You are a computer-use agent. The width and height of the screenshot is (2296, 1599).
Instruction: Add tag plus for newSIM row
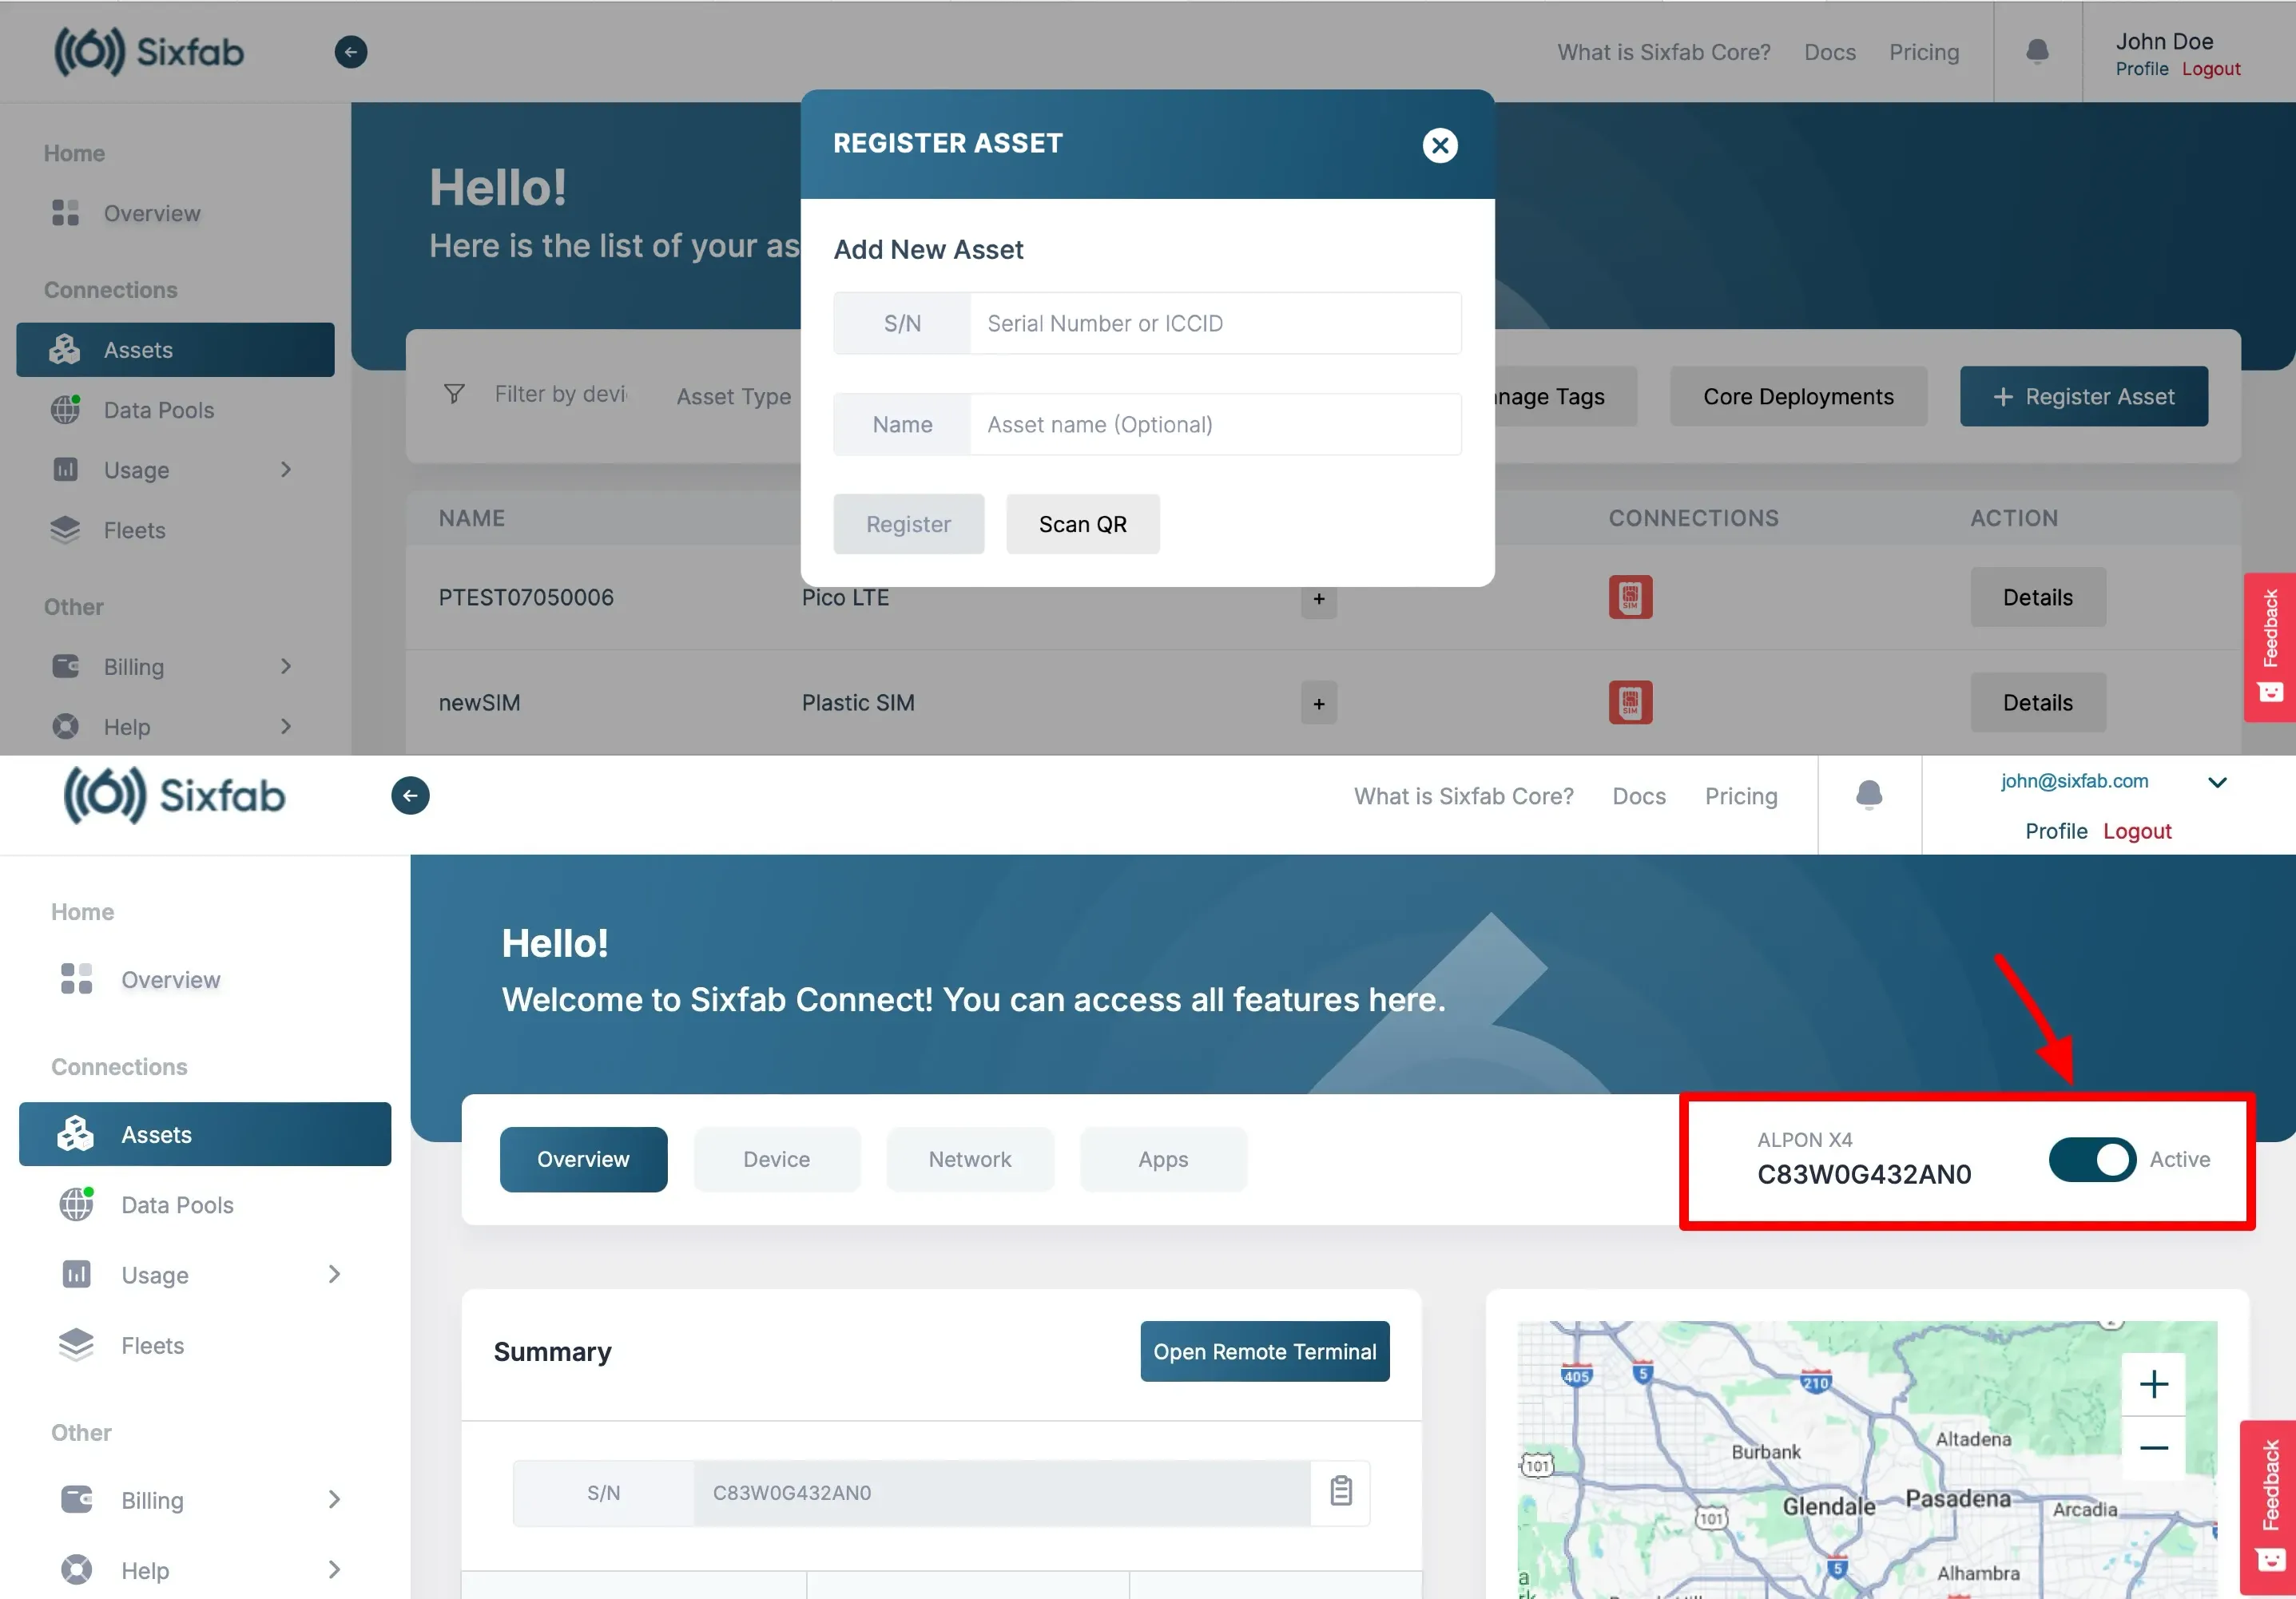pyautogui.click(x=1319, y=704)
